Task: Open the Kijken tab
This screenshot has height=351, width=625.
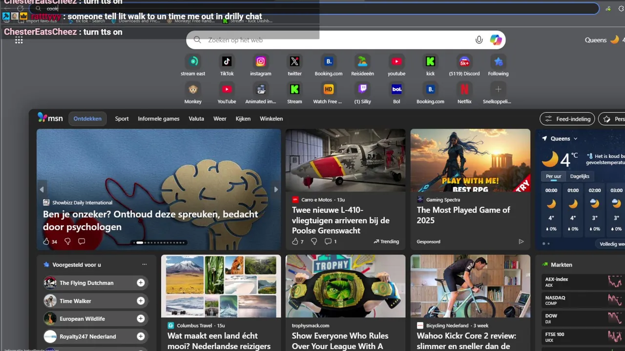Action: coord(243,118)
